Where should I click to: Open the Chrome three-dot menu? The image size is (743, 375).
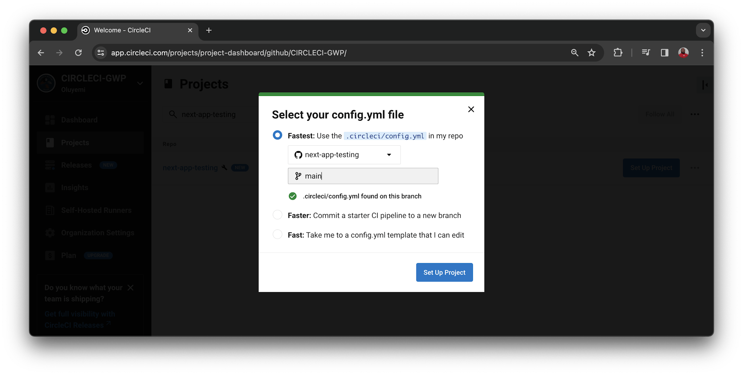[702, 53]
